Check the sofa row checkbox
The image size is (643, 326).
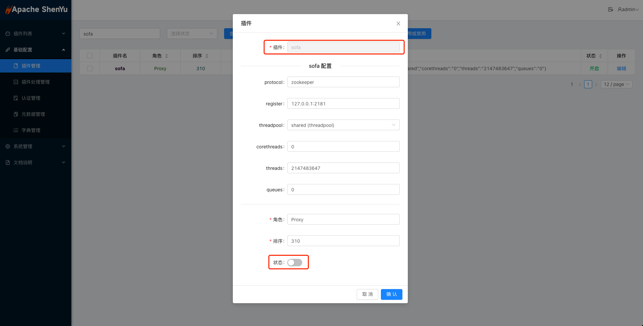90,68
